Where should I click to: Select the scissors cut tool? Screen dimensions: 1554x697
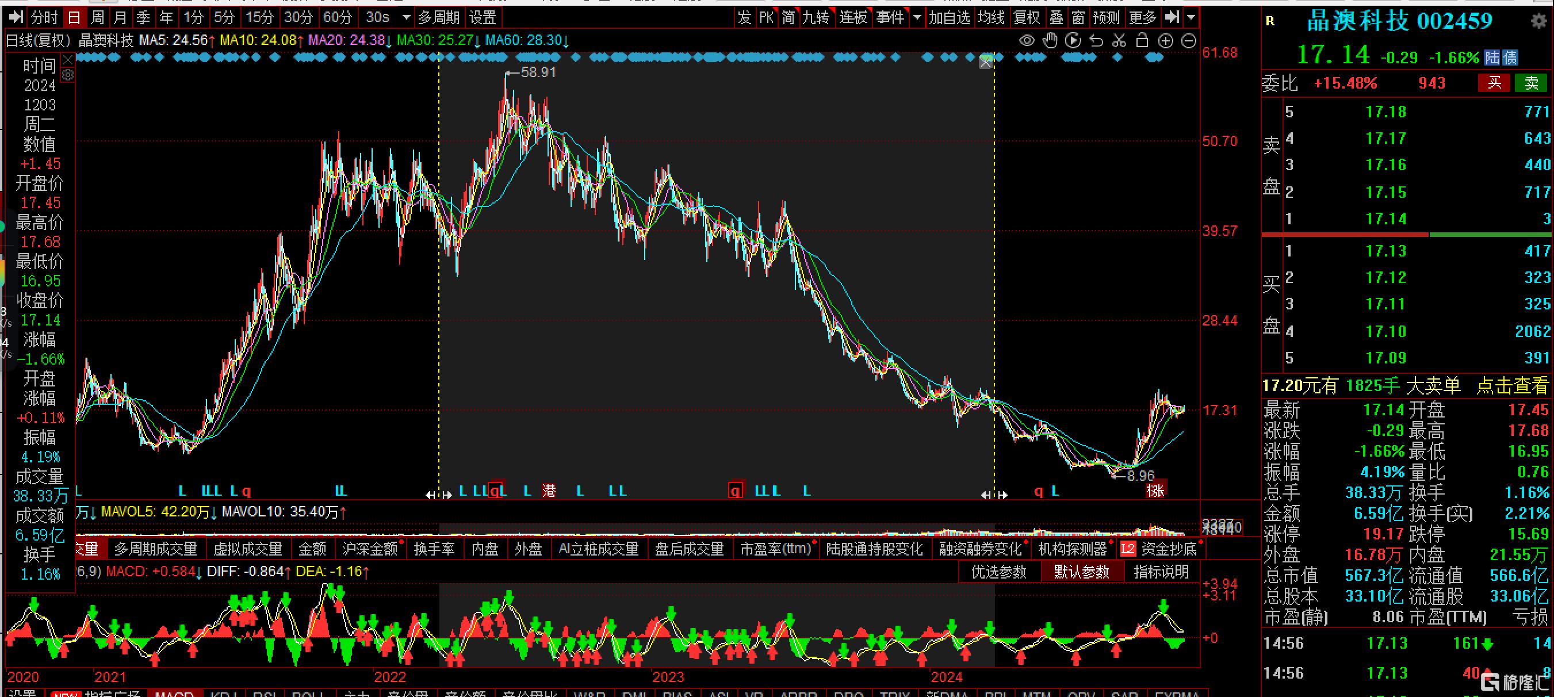(1119, 41)
